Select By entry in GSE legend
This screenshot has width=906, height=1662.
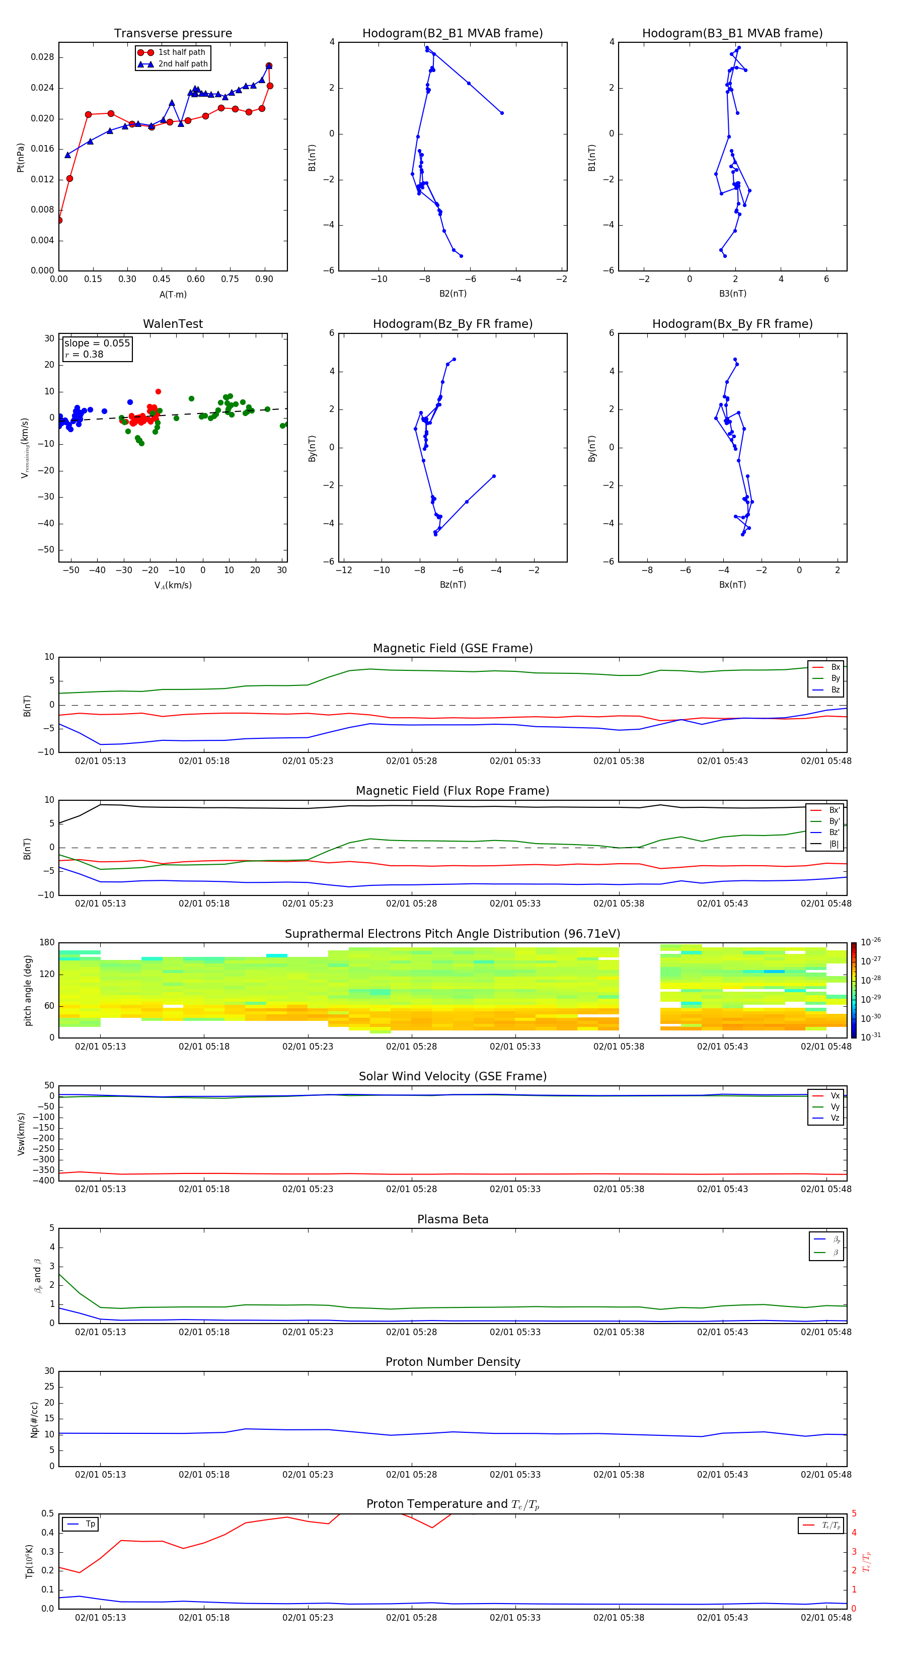(826, 678)
